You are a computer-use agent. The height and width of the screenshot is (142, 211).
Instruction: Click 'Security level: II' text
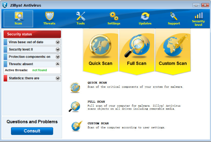coord(21,50)
